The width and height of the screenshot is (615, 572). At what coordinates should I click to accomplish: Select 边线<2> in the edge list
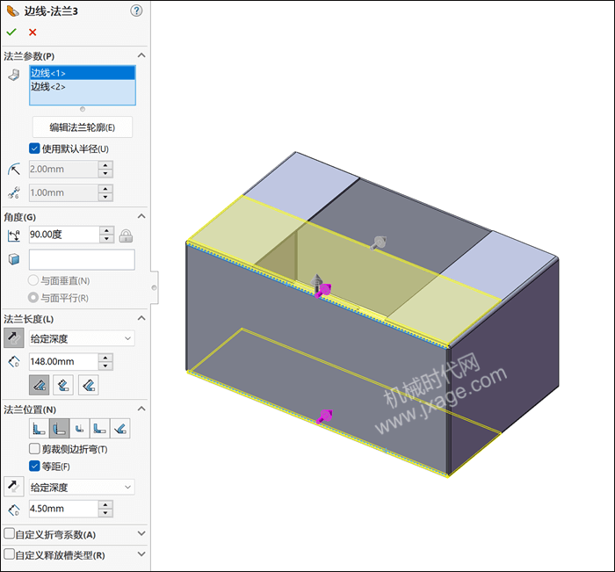click(83, 86)
